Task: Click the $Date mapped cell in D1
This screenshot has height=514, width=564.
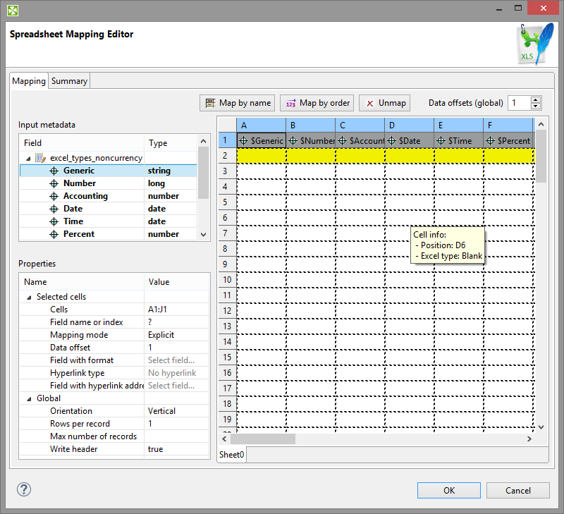Action: (x=410, y=140)
